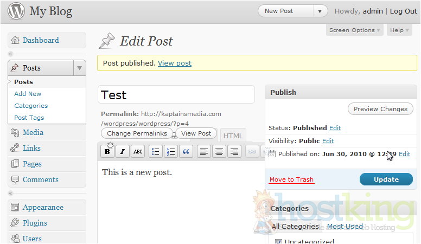Click the Move to Trash link
This screenshot has width=421, height=244.
tap(291, 179)
